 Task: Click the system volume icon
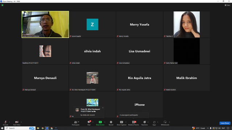(x=219, y=128)
